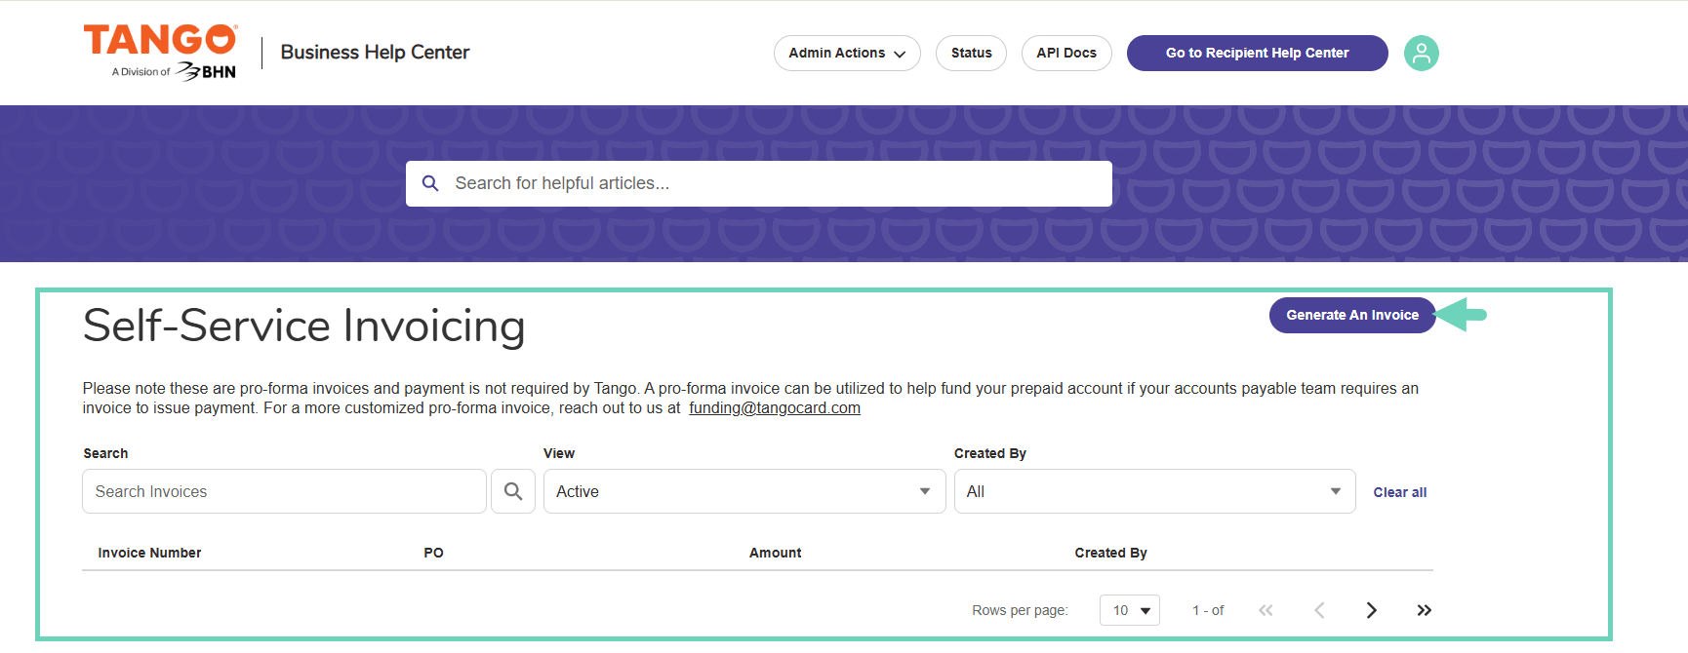1688x653 pixels.
Task: Jump to first page double arrow
Action: [x=1266, y=610]
